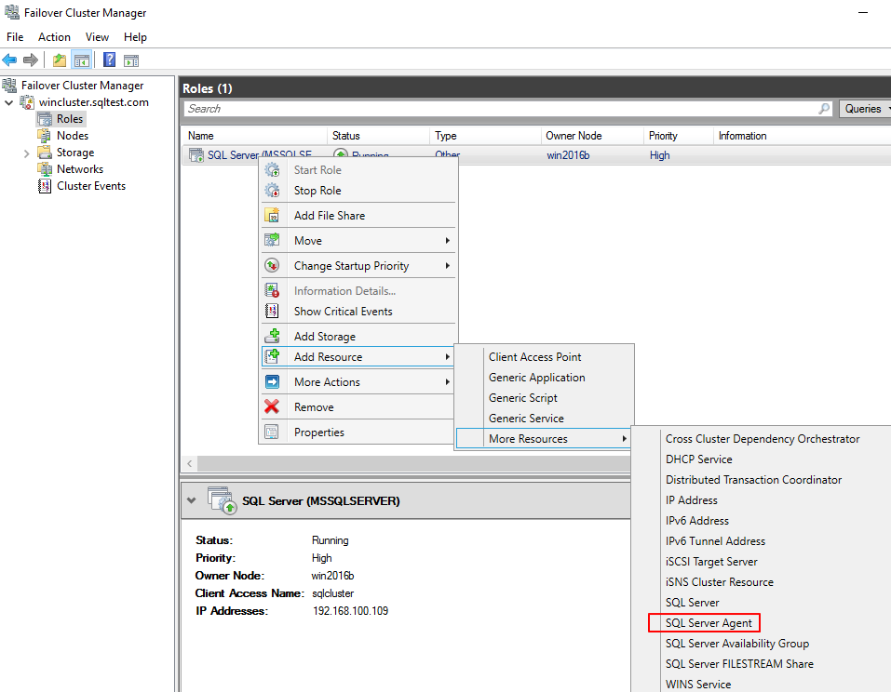The height and width of the screenshot is (692, 891).
Task: Choose SQL Server Agent resource
Action: (709, 623)
